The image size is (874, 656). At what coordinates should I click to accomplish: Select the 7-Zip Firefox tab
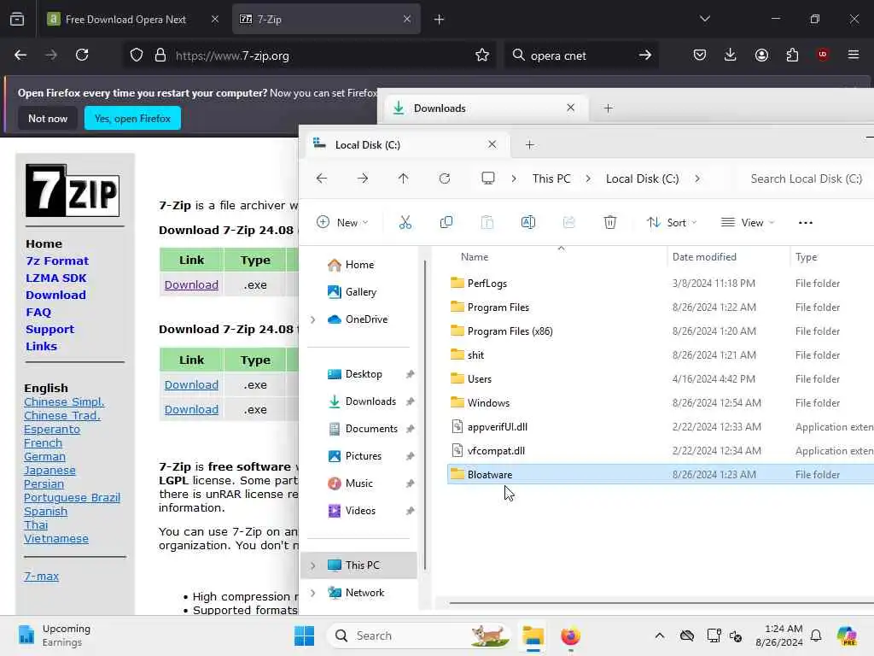tap(326, 19)
